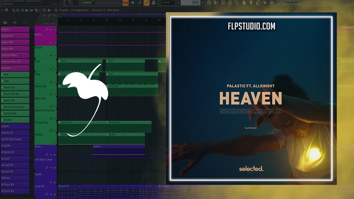Select Bass #2 in the picker list
The image size is (354, 199).
click(15, 36)
